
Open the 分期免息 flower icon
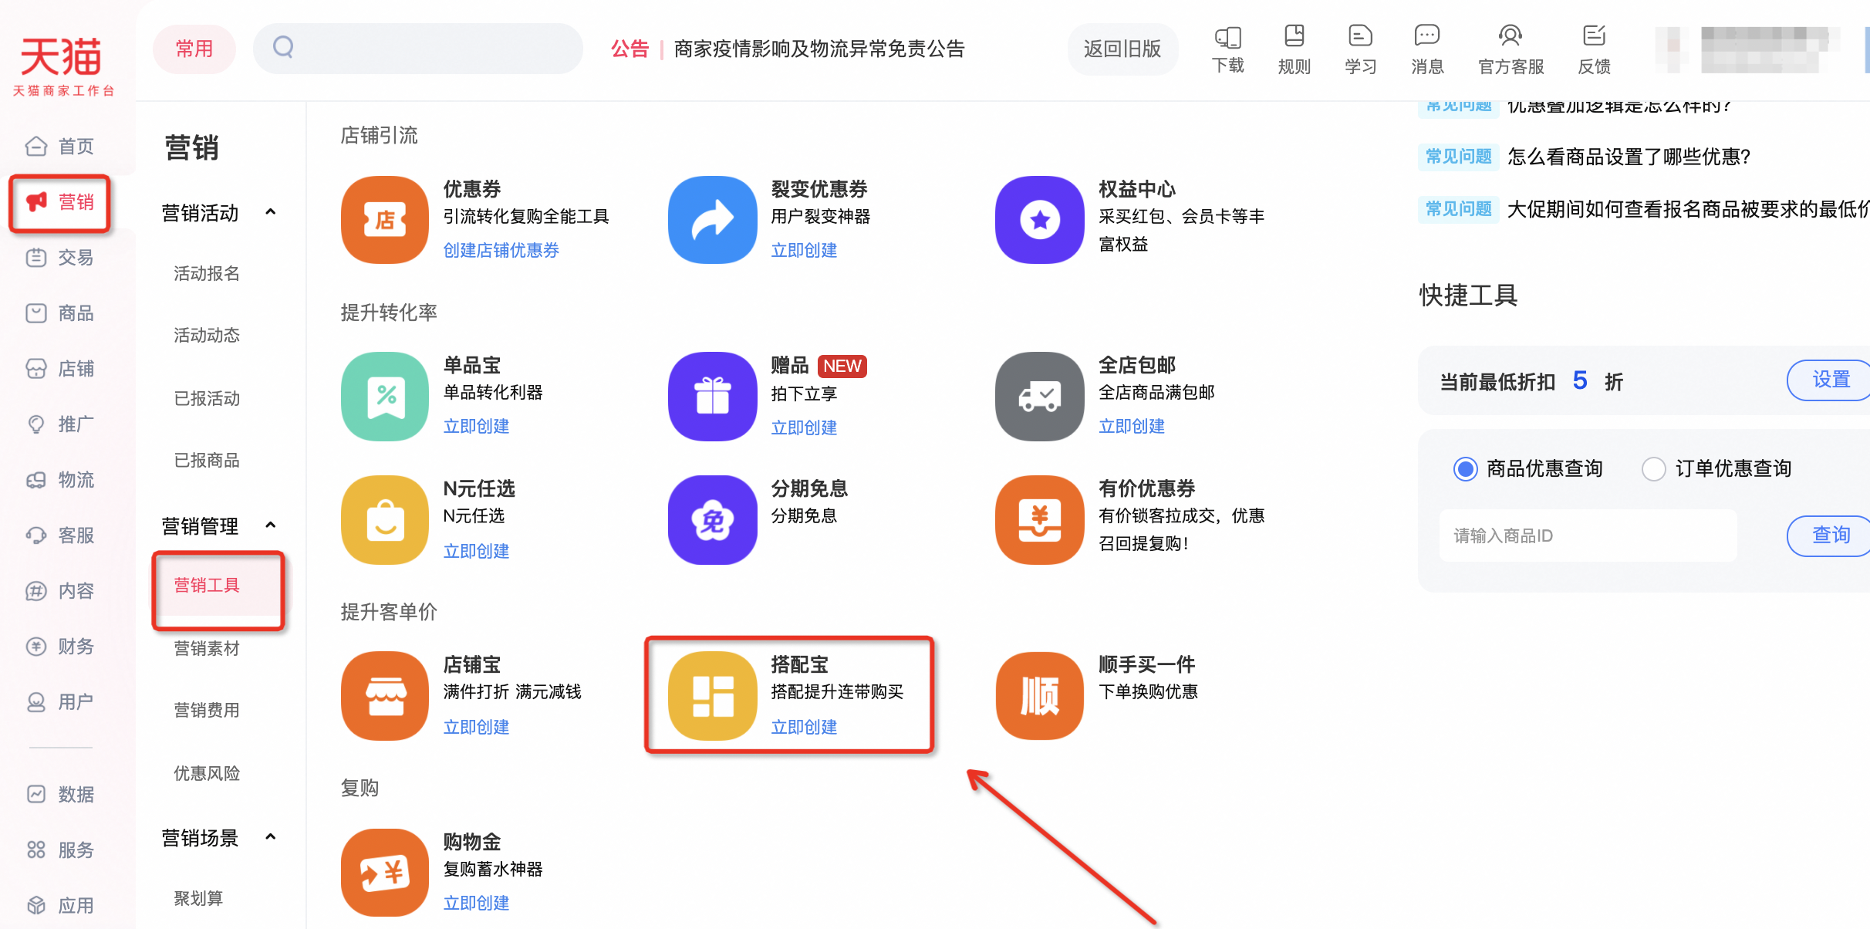[712, 519]
